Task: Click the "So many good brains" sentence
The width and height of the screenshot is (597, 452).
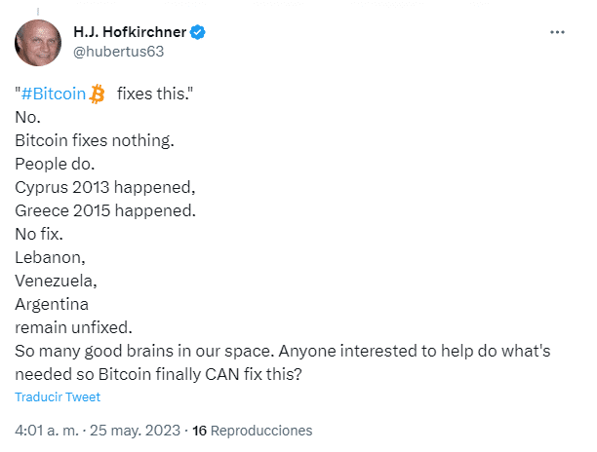Action: 144,352
